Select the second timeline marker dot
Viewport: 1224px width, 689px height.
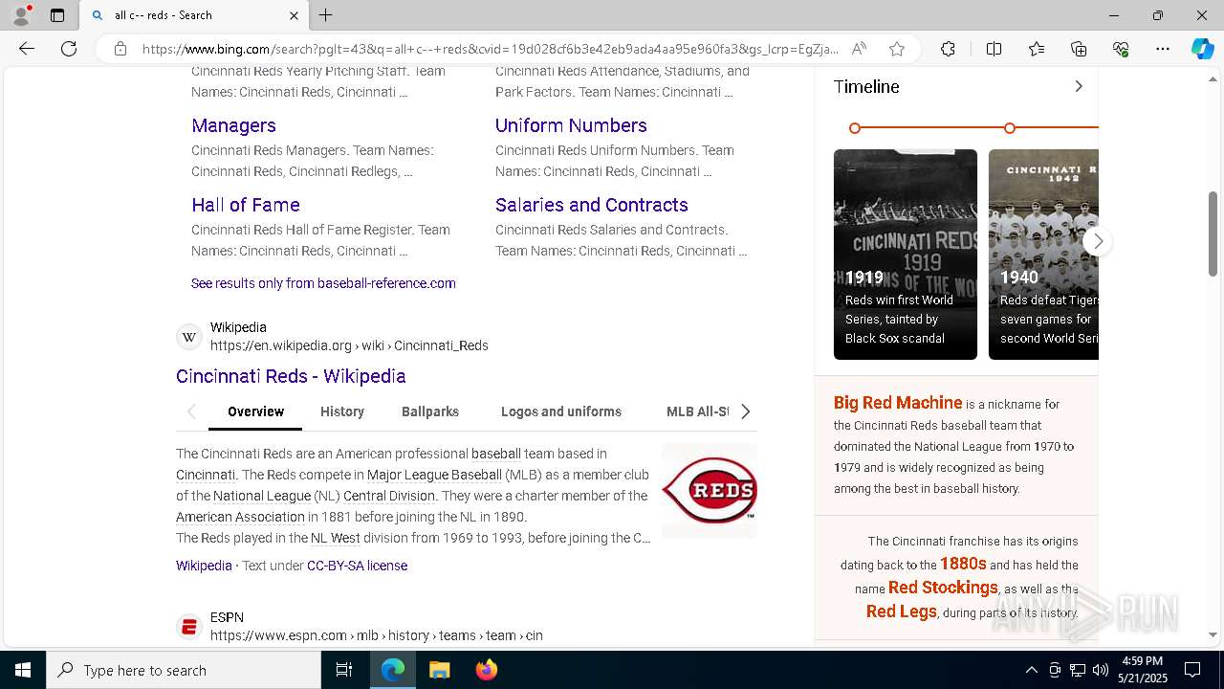pyautogui.click(x=1010, y=128)
